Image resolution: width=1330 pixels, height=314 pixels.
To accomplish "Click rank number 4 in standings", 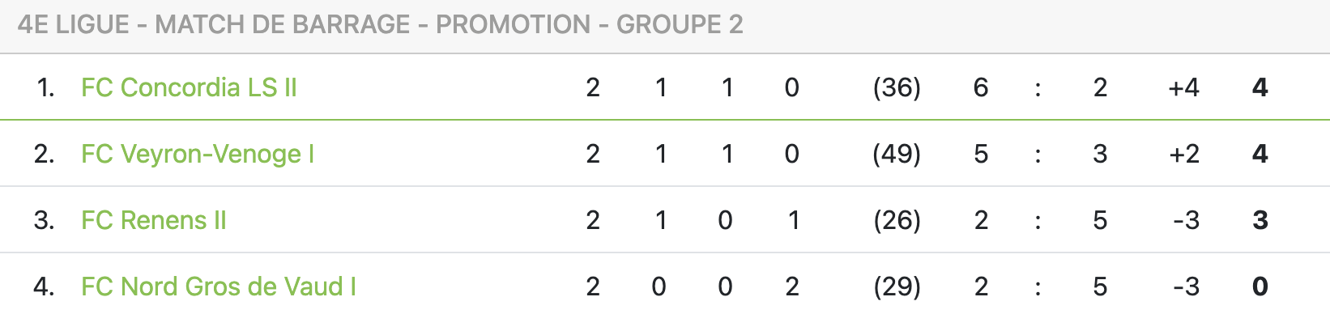I will 45,286.
